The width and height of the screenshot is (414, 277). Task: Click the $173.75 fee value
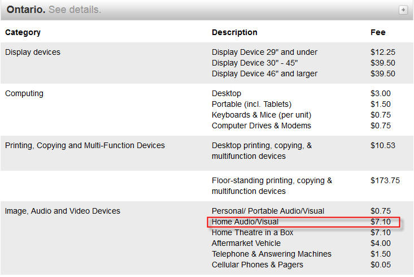[x=385, y=181]
